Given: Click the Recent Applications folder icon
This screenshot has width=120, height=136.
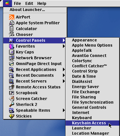Looking at the screenshot, I should (12, 70).
